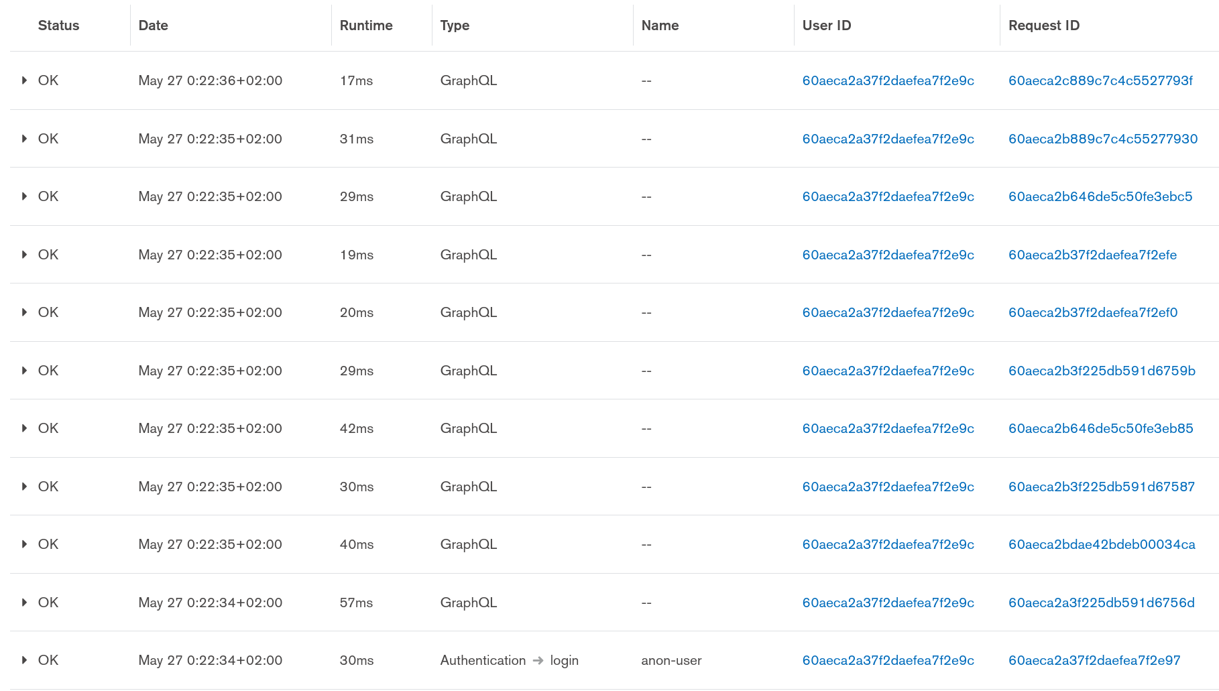Click User ID link in the login row
Screen dimensions: 1219x691
[888, 660]
